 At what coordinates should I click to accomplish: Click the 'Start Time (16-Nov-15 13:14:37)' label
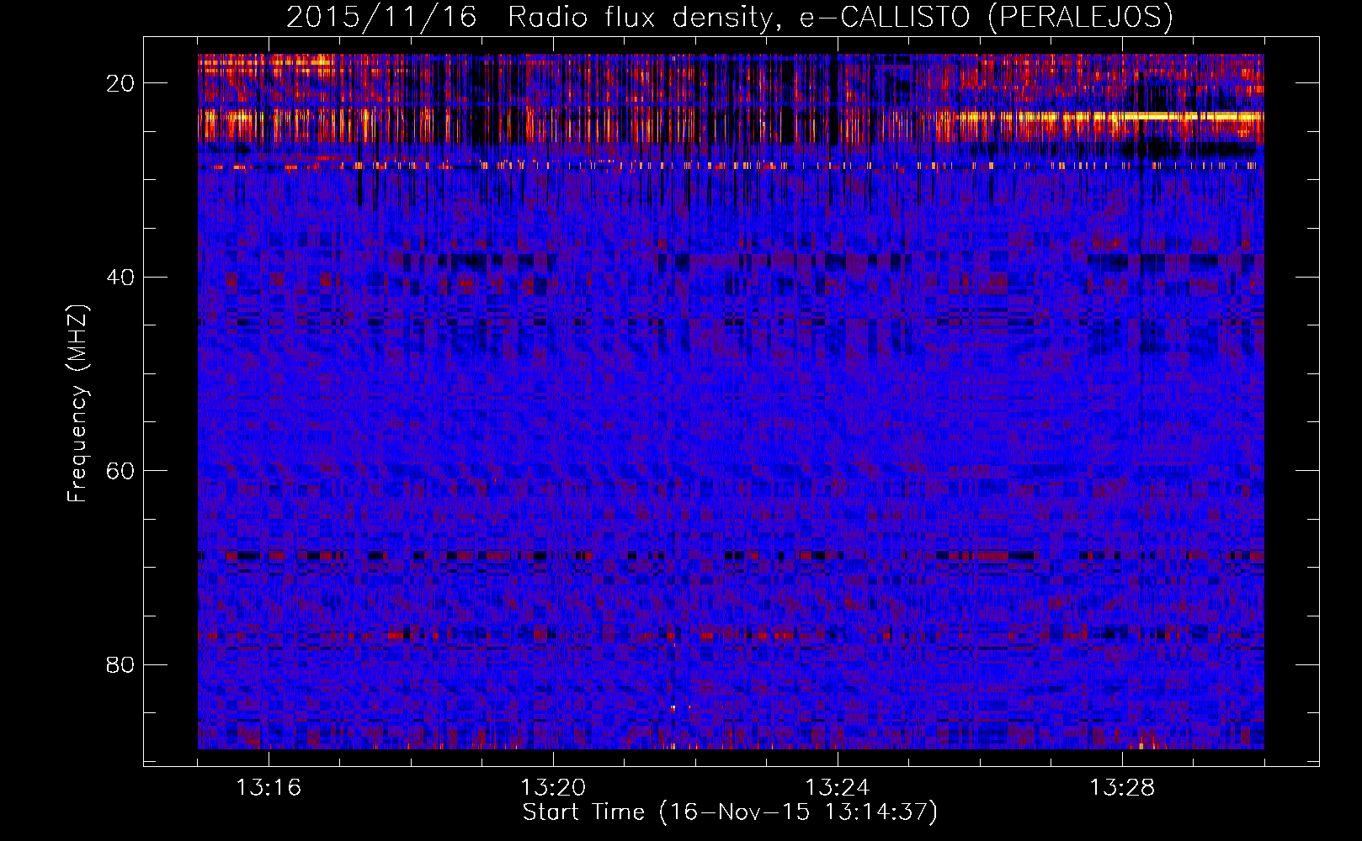coord(730,812)
